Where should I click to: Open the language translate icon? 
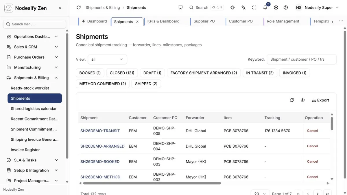243,8
